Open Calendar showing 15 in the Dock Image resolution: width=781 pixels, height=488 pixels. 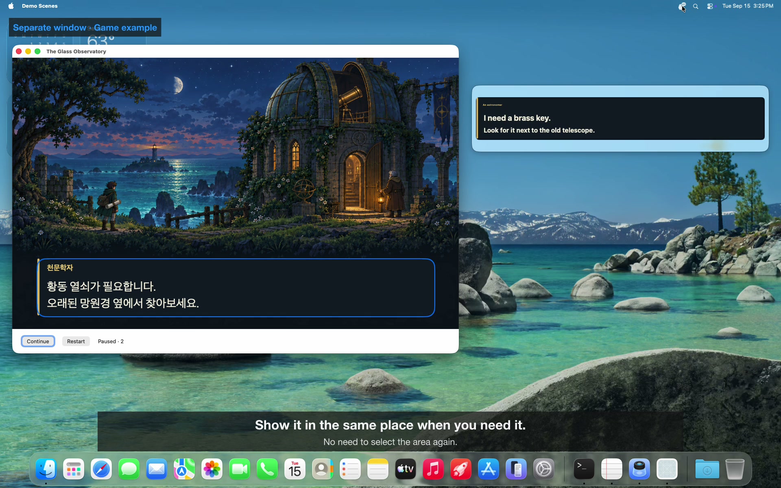[295, 469]
